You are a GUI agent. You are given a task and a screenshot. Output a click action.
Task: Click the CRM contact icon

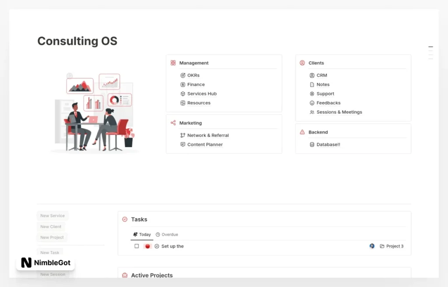[x=312, y=75]
